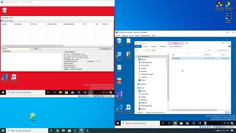Image resolution: width=236 pixels, height=133 pixels.
Task: Open Windows Dev Center on Victime desktop
Action: (x=128, y=109)
